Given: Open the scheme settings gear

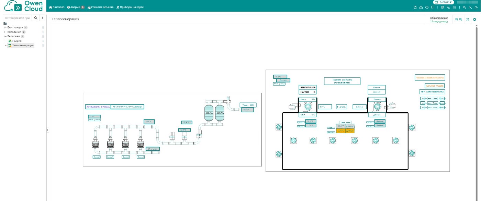Looking at the screenshot, I should point(474,20).
